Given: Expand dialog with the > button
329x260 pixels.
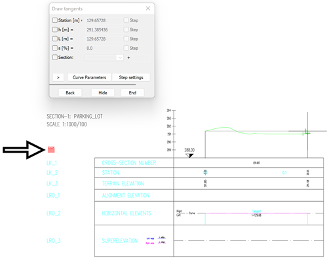Looking at the screenshot, I should coord(58,77).
